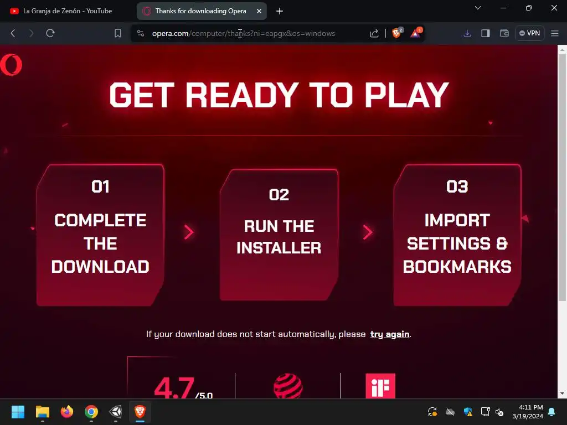Click the scrollbar down arrow
This screenshot has height=425, width=567.
[x=562, y=393]
